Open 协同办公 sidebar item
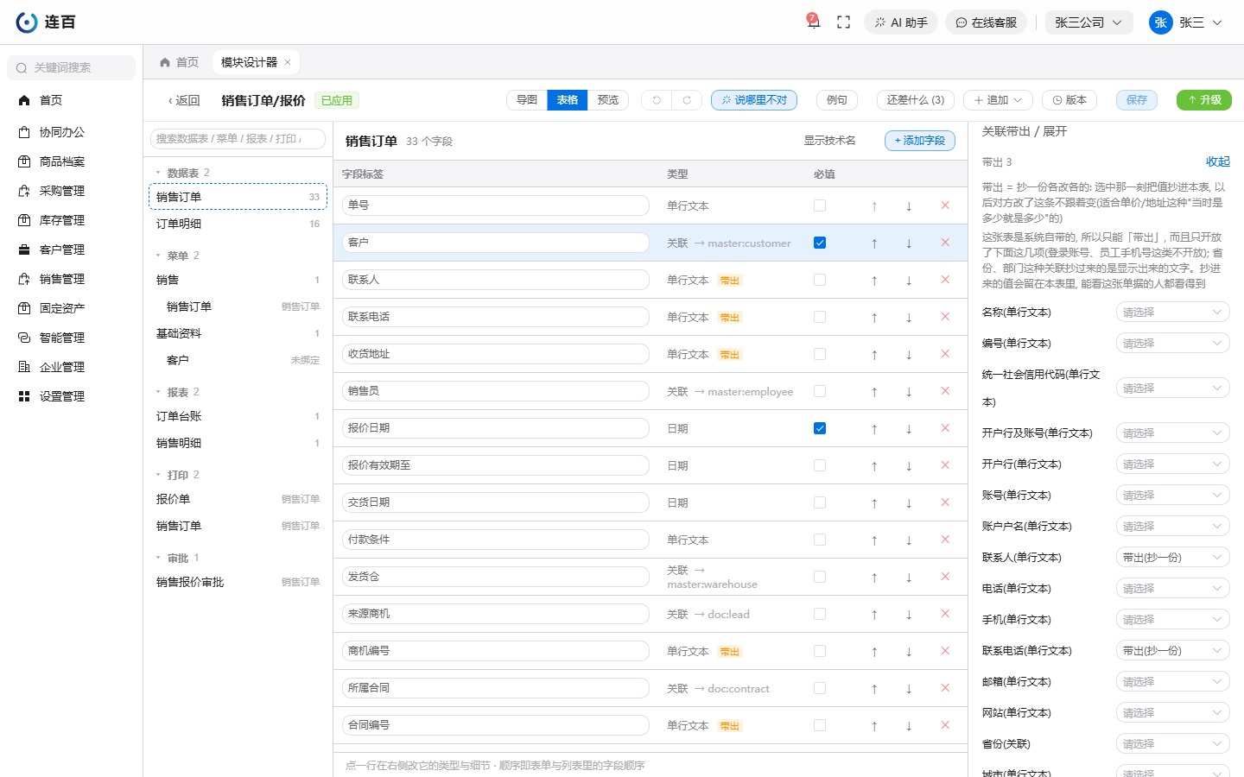The height and width of the screenshot is (777, 1244). [x=71, y=132]
